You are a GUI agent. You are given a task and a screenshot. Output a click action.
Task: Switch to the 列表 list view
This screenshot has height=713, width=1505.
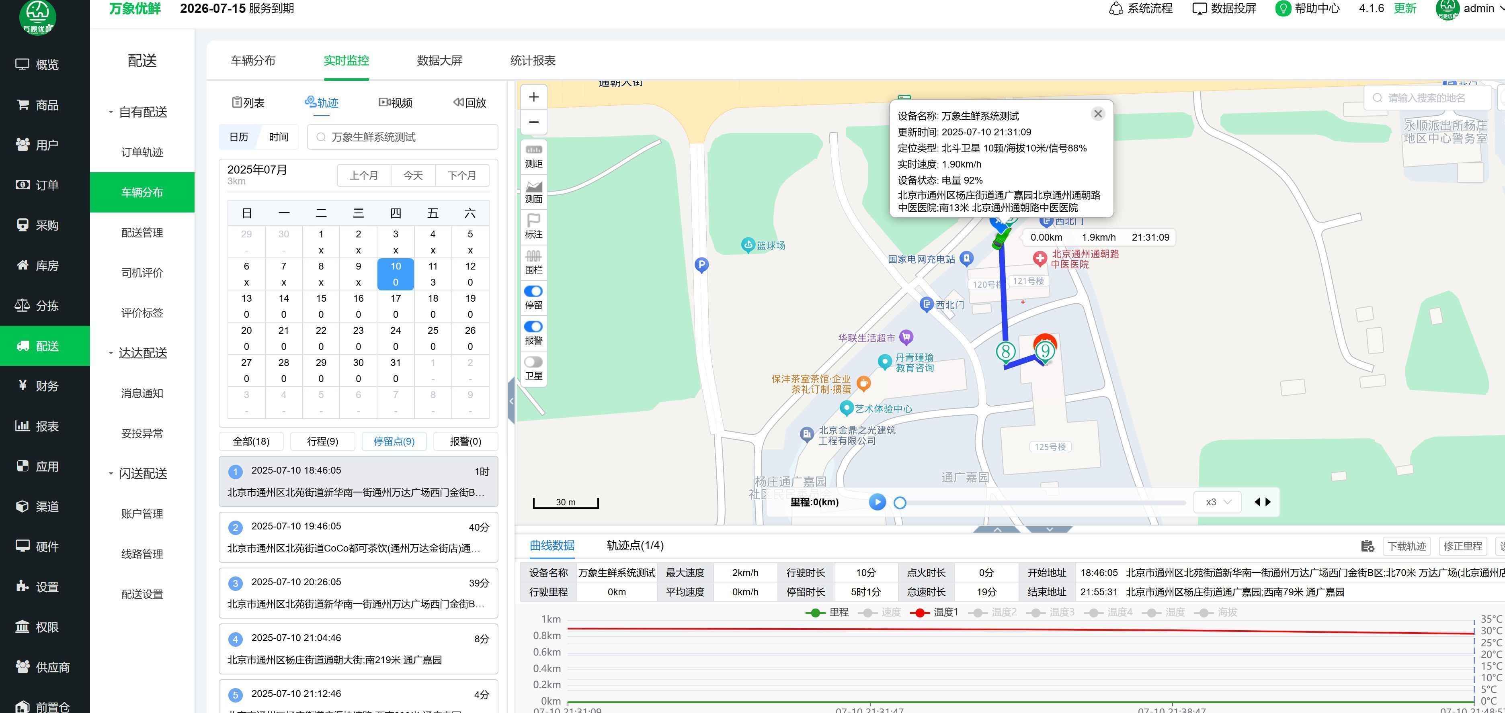pyautogui.click(x=248, y=103)
